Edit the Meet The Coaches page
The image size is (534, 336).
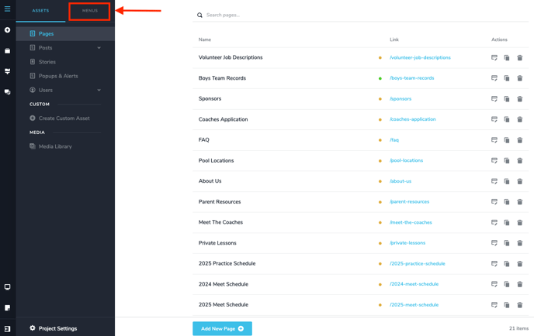point(494,222)
